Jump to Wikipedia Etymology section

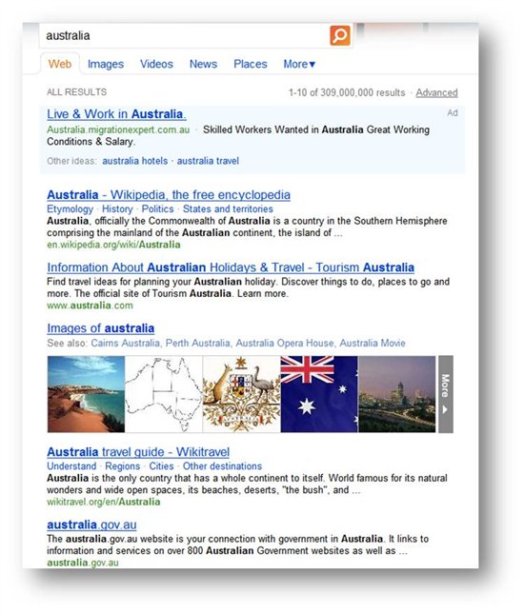point(71,208)
